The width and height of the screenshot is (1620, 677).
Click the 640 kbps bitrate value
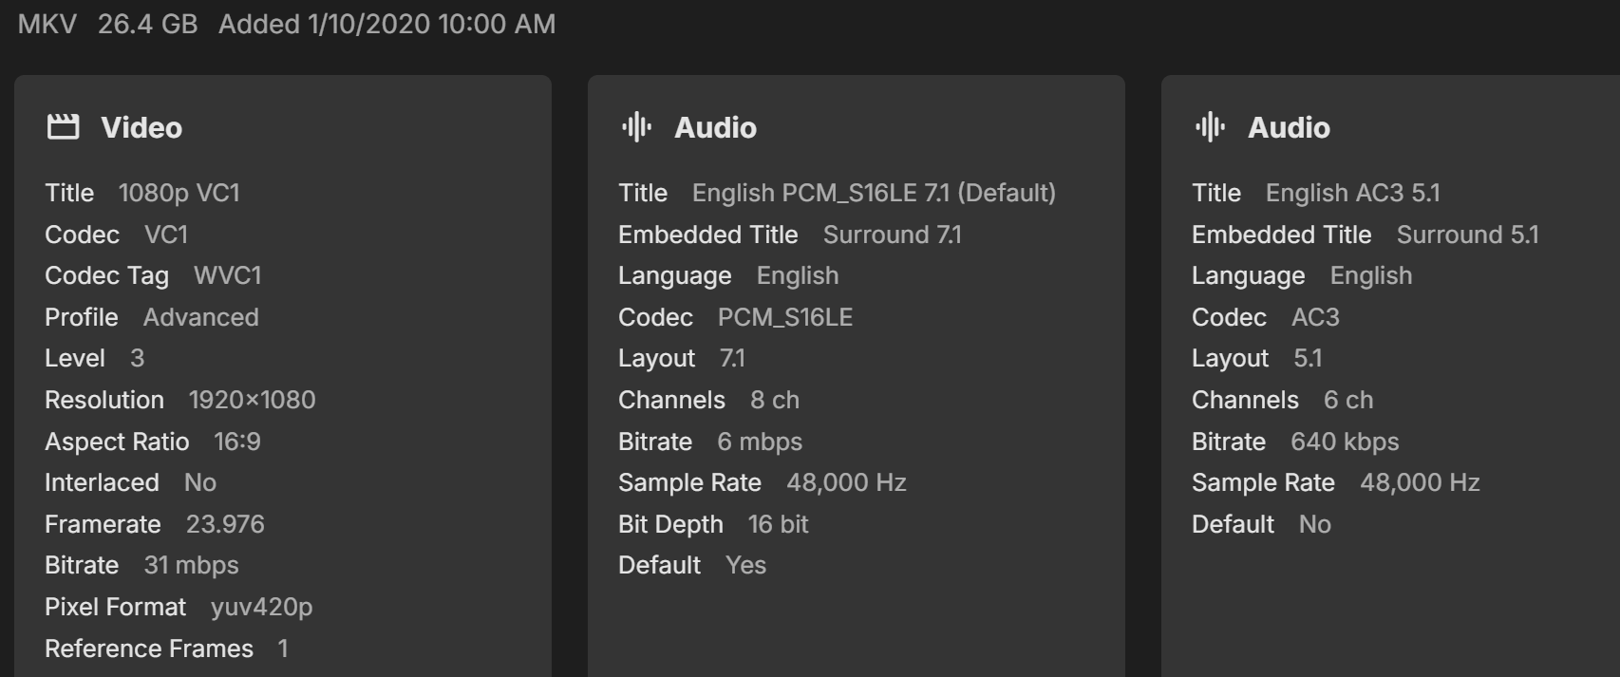pos(1345,442)
